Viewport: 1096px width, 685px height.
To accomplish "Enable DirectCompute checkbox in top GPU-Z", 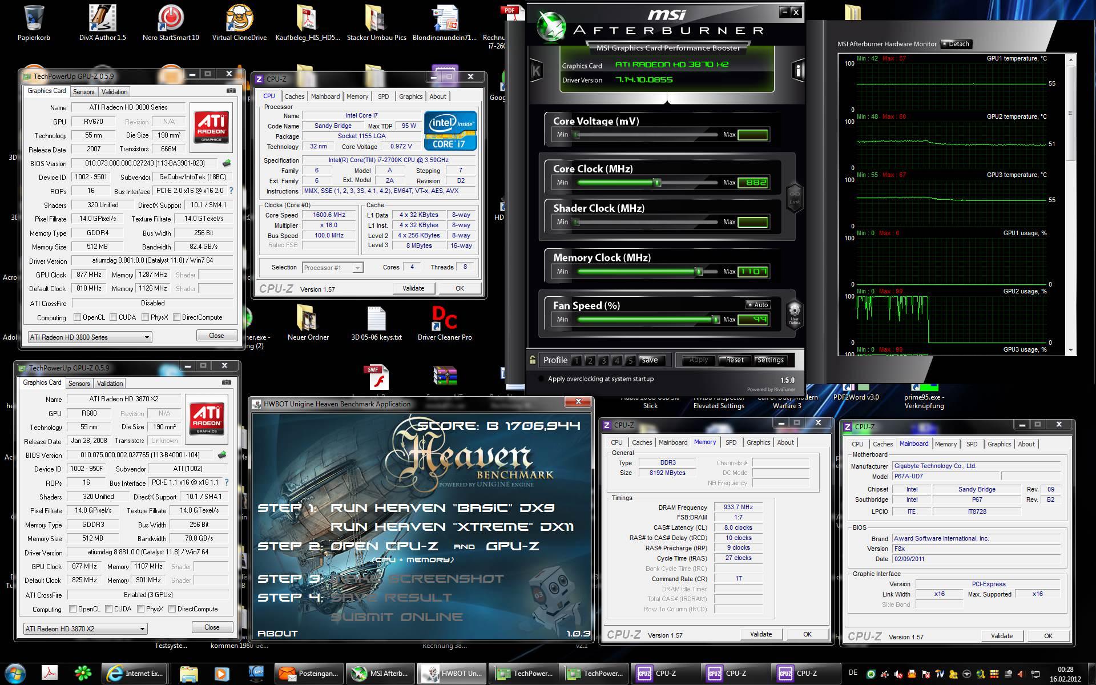I will [x=177, y=317].
